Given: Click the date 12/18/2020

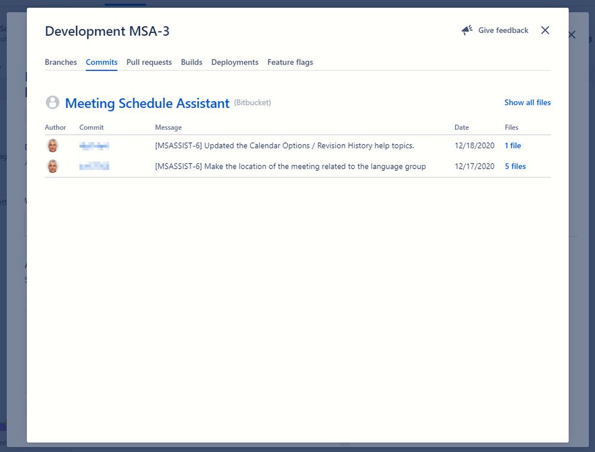Looking at the screenshot, I should tap(474, 146).
